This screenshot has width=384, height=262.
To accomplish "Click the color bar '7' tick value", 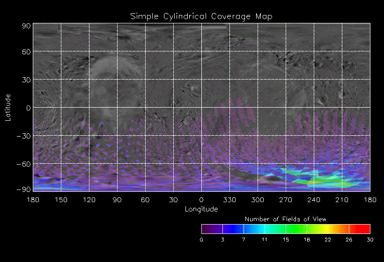I will pyautogui.click(x=244, y=240).
